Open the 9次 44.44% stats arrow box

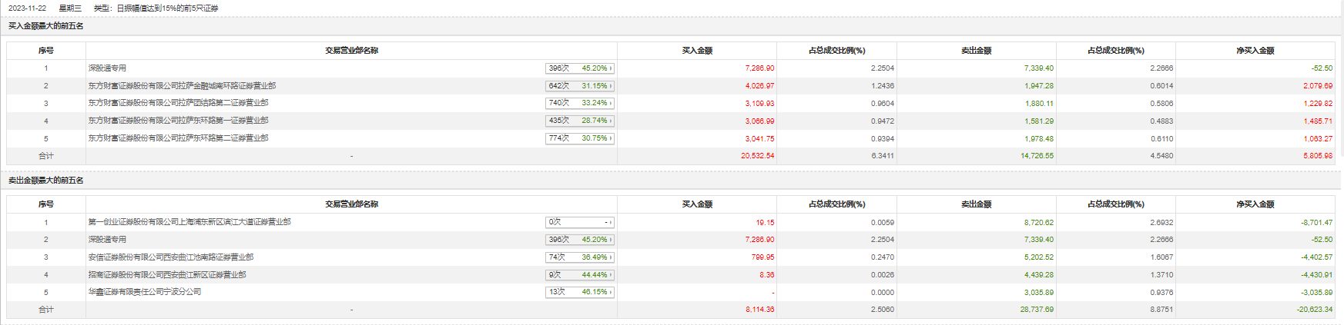(579, 275)
